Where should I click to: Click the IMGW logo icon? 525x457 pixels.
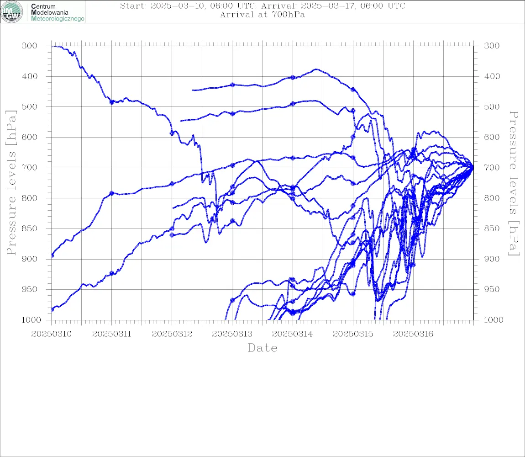tap(12, 12)
